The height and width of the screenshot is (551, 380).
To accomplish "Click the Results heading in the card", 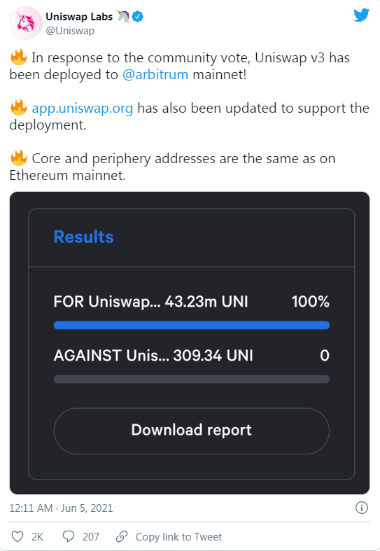I will (x=83, y=237).
